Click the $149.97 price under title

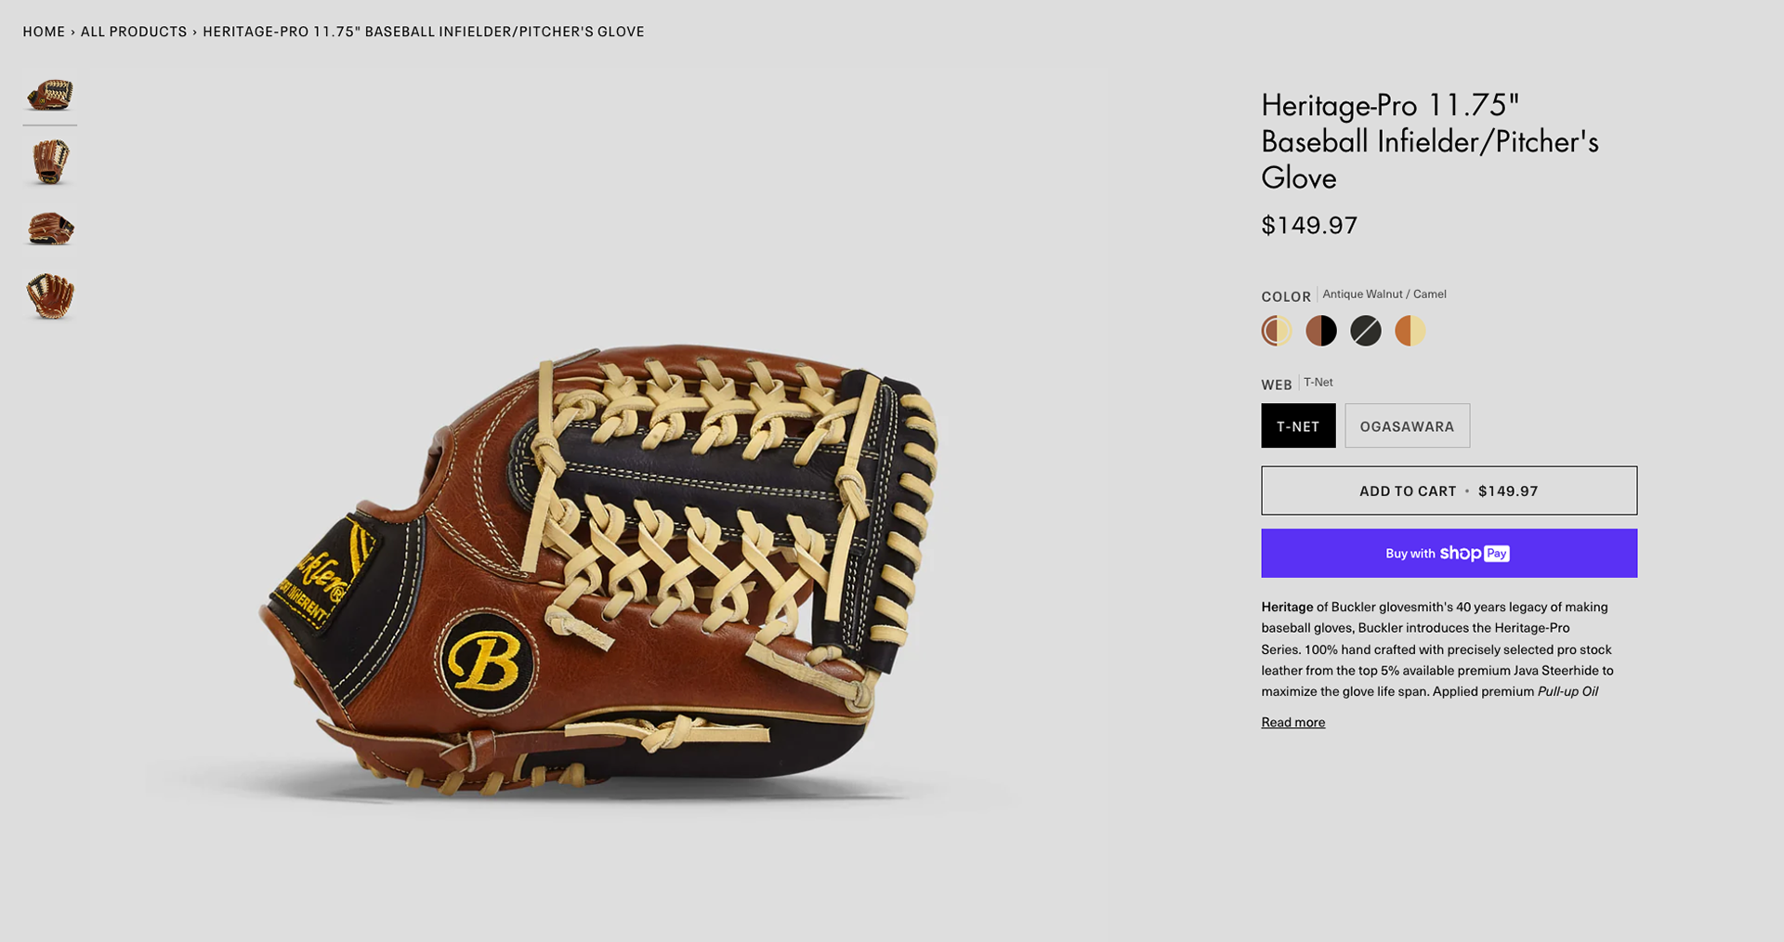click(1309, 225)
